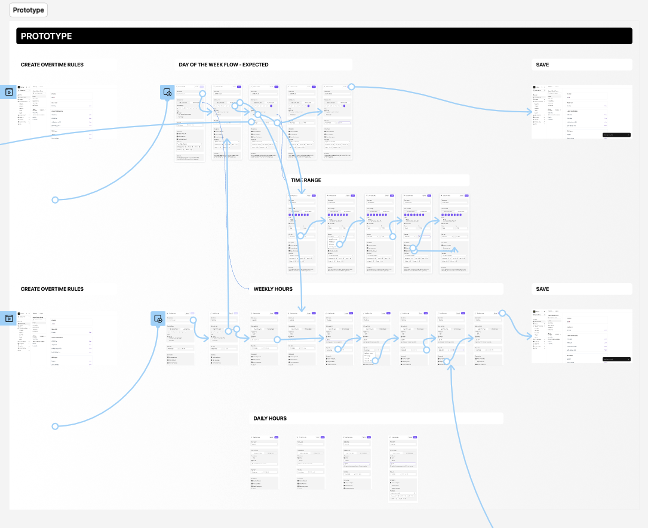Screen dimensions: 648x528
Task: Select third frame in Time Range row
Action: tap(380, 234)
